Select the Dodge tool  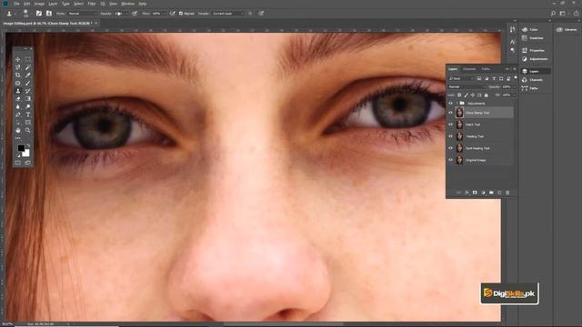tap(28, 107)
